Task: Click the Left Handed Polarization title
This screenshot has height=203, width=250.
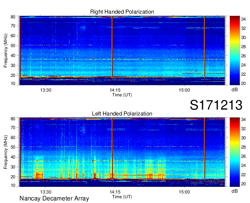Action: pyautogui.click(x=122, y=114)
